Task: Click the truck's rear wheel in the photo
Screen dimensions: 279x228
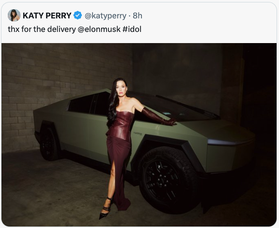Action: coord(48,144)
